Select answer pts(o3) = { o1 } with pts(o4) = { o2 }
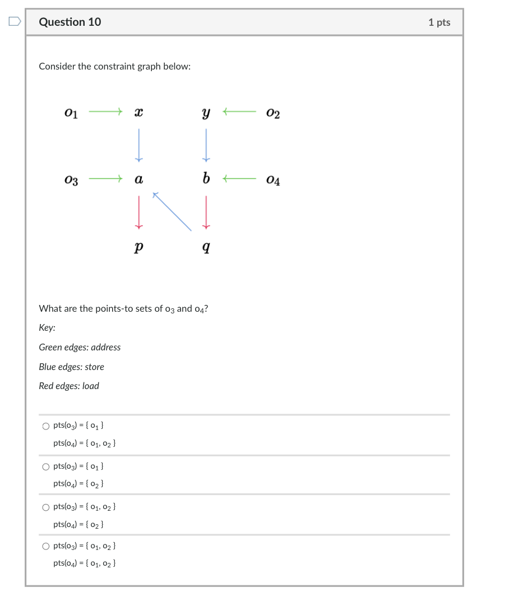The height and width of the screenshot is (601, 509). [45, 466]
